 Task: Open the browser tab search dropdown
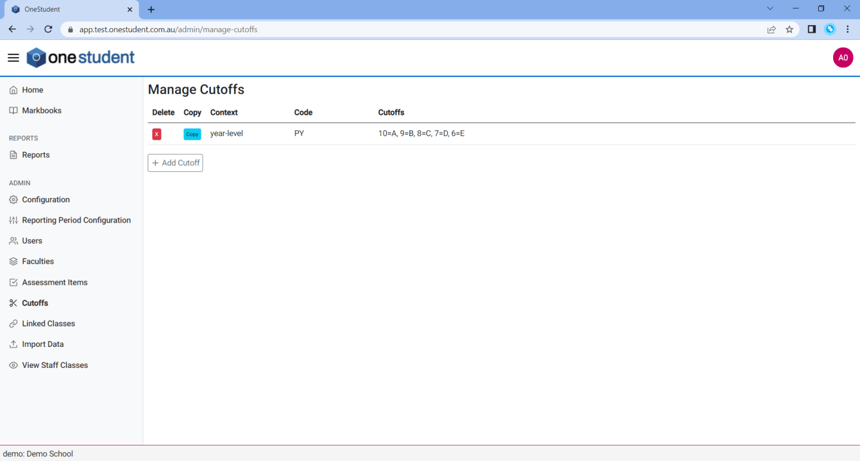[x=770, y=8]
